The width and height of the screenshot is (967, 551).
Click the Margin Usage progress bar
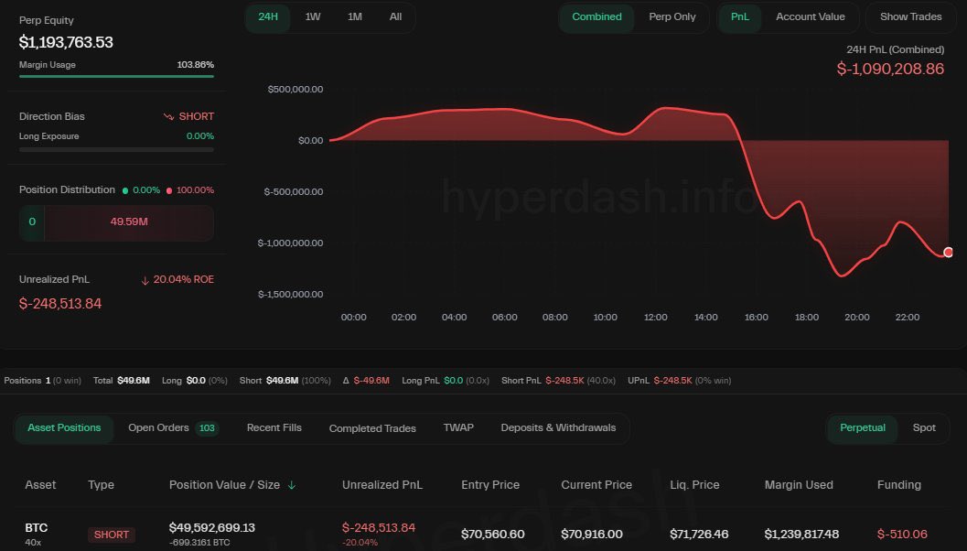tap(116, 77)
